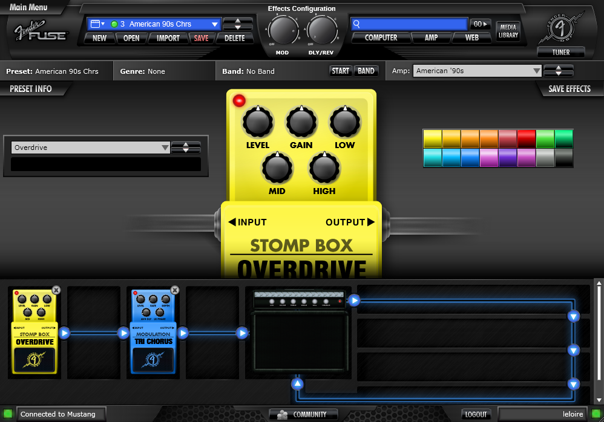Open the Media Library
The width and height of the screenshot is (604, 422).
click(x=508, y=31)
